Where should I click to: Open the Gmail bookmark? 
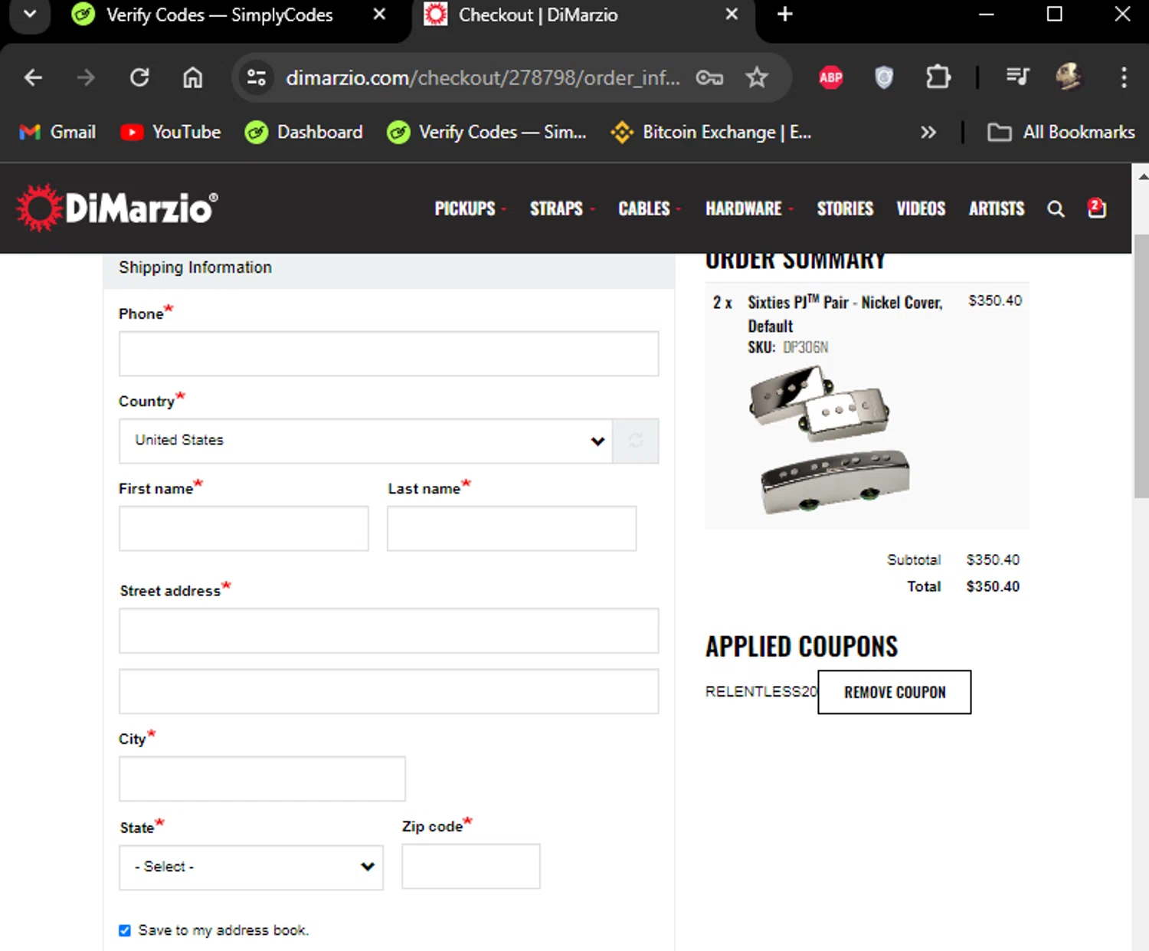[57, 132]
